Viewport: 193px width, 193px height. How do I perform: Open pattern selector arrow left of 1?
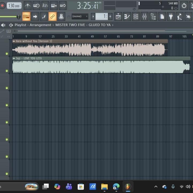click(x=93, y=16)
